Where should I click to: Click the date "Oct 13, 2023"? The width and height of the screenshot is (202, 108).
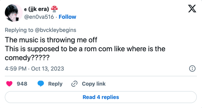[48, 69]
